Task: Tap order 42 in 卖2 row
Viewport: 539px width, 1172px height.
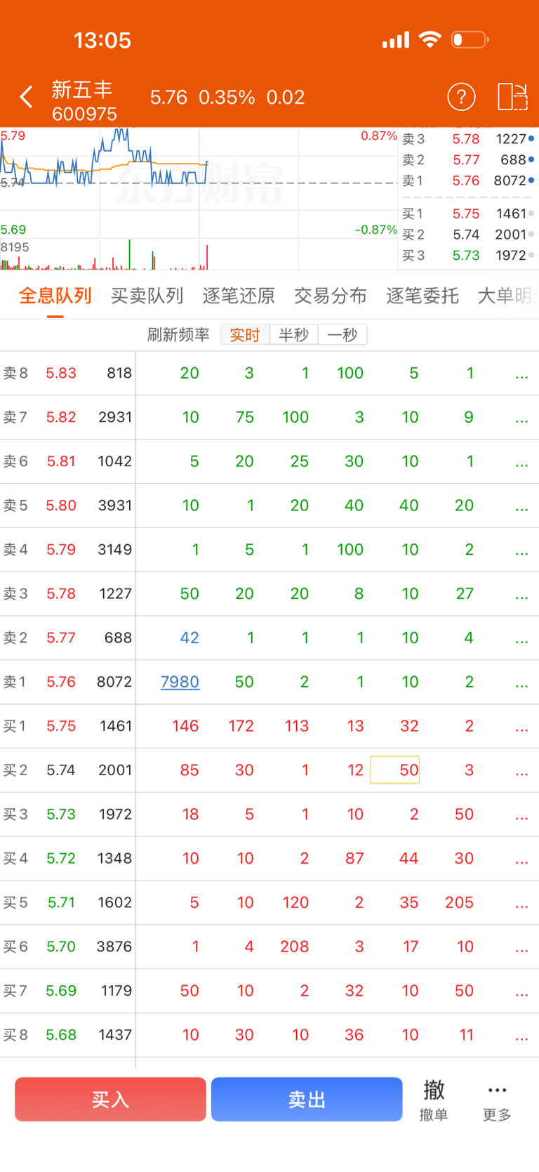Action: 189,638
